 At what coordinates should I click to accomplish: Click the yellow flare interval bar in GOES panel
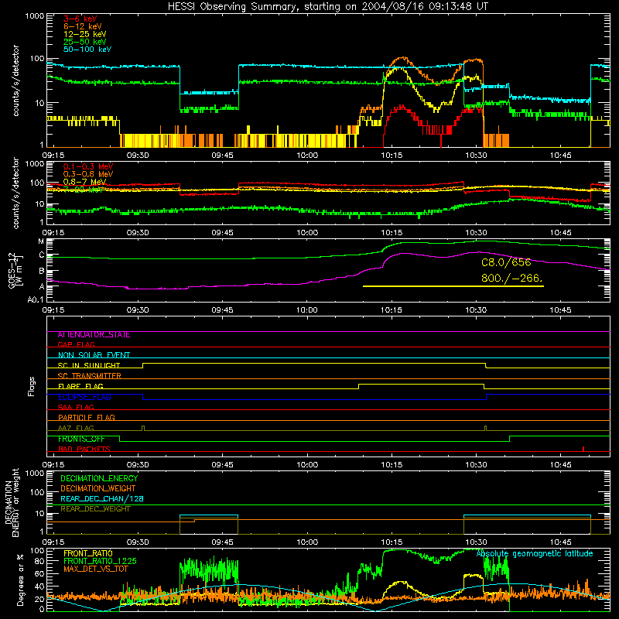point(453,286)
